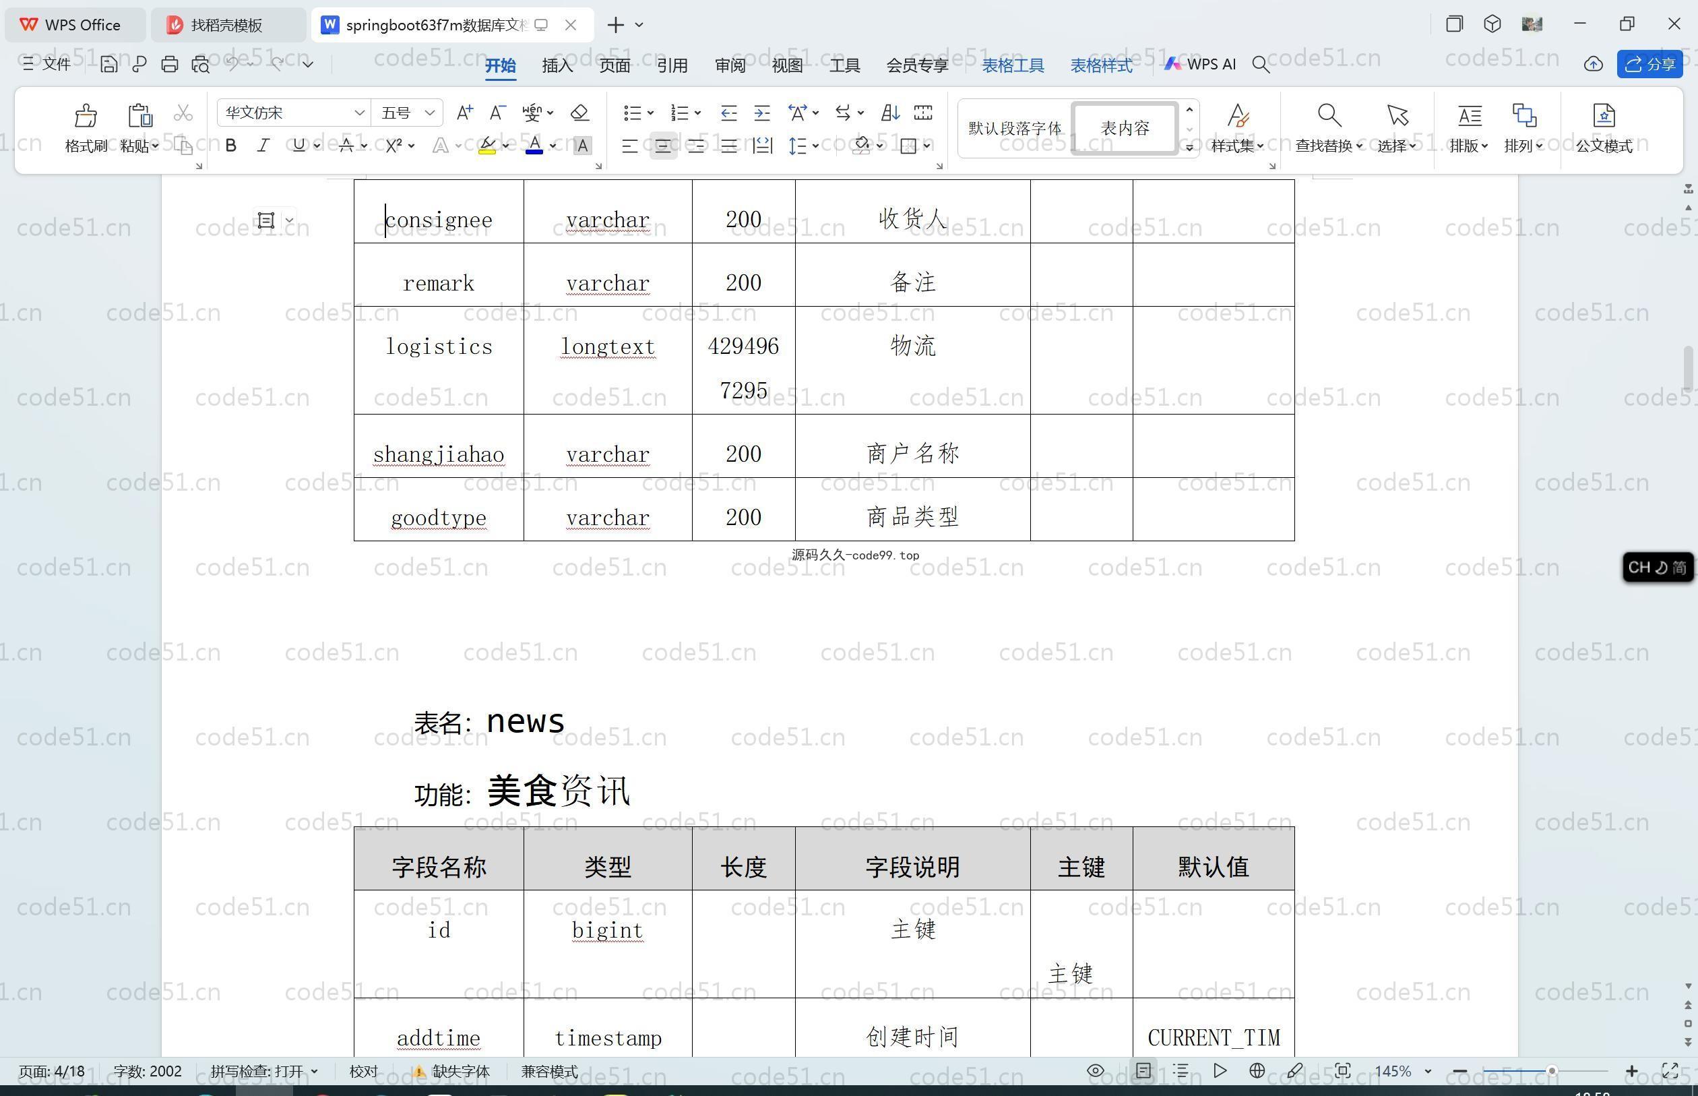Click the consignee table cell
Viewport: 1698px width, 1096px height.
438,212
